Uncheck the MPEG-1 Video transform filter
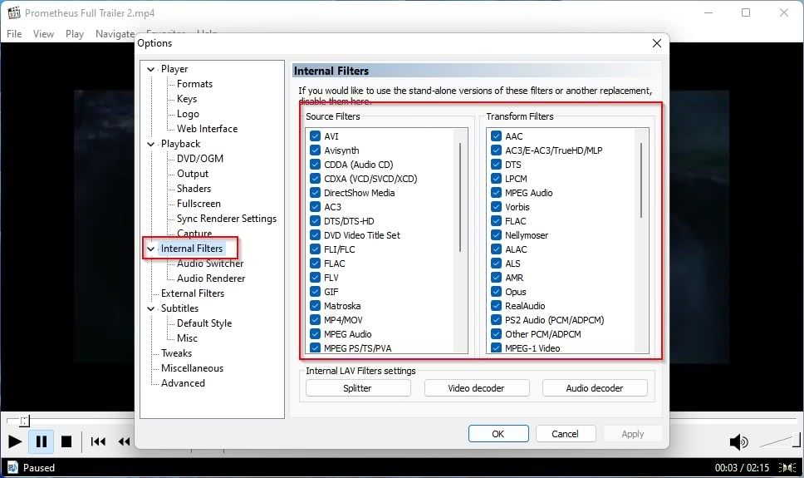 pos(496,347)
